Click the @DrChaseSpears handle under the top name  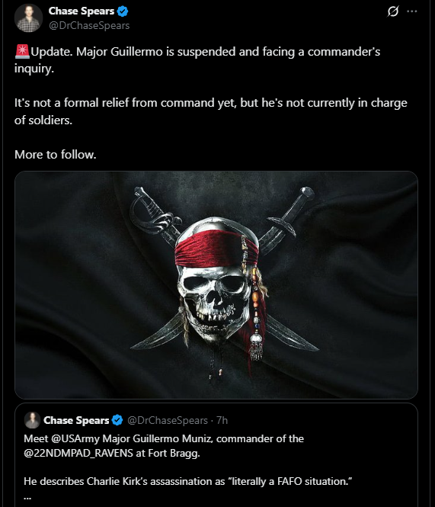pos(89,26)
